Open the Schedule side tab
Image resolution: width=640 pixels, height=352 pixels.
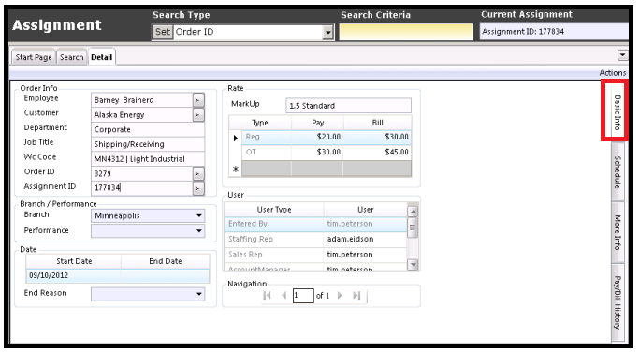(x=618, y=172)
